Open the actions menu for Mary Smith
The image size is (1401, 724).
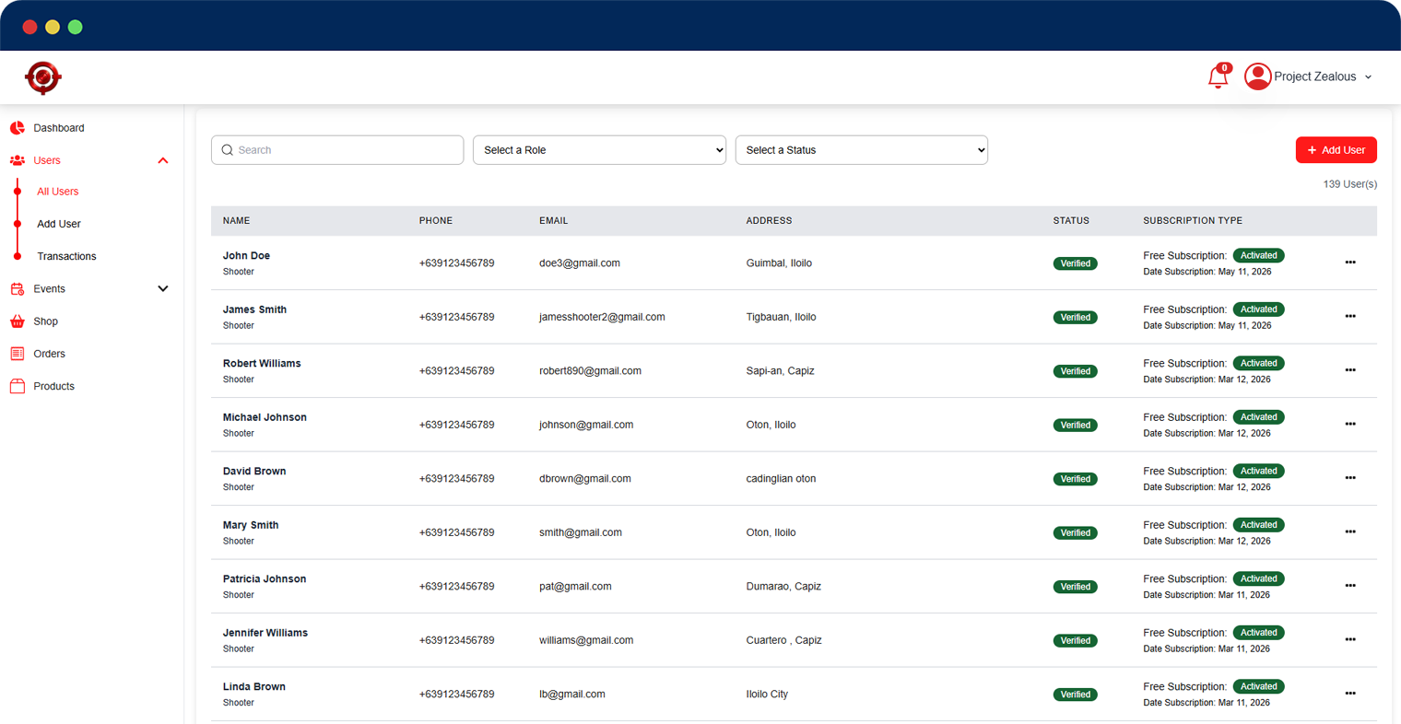click(x=1350, y=531)
